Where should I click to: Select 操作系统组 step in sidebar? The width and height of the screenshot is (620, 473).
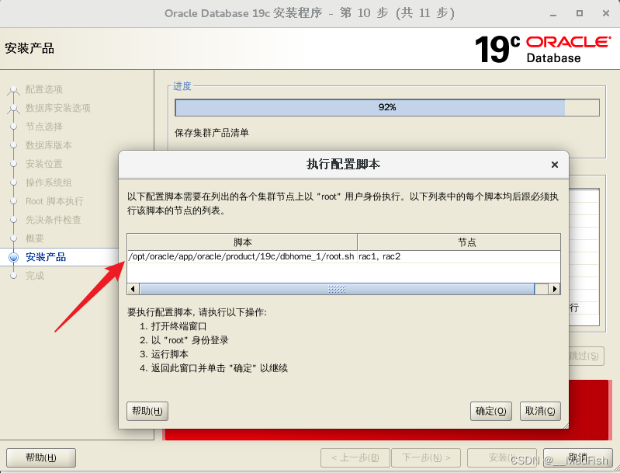(49, 183)
